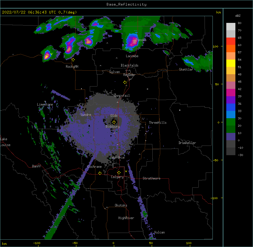Click the yellow radar site marker near Didsbury
Viewport: 253px width, 247px height.
114,122
